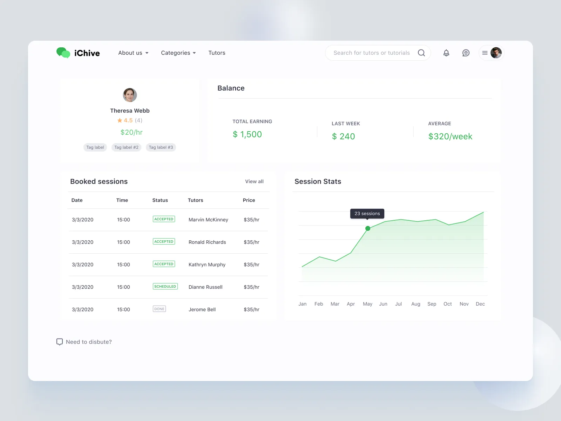This screenshot has width=561, height=421.
Task: Click ACCEPTED badge for Marvin McKinney
Action: coord(164,219)
